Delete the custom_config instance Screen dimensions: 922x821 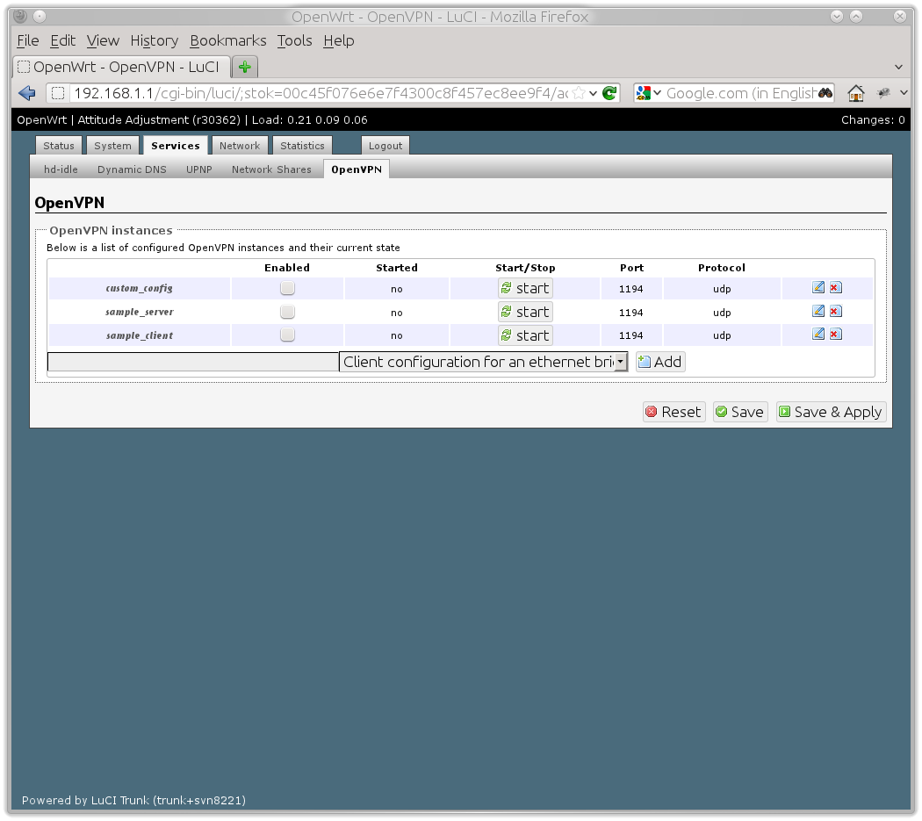836,288
